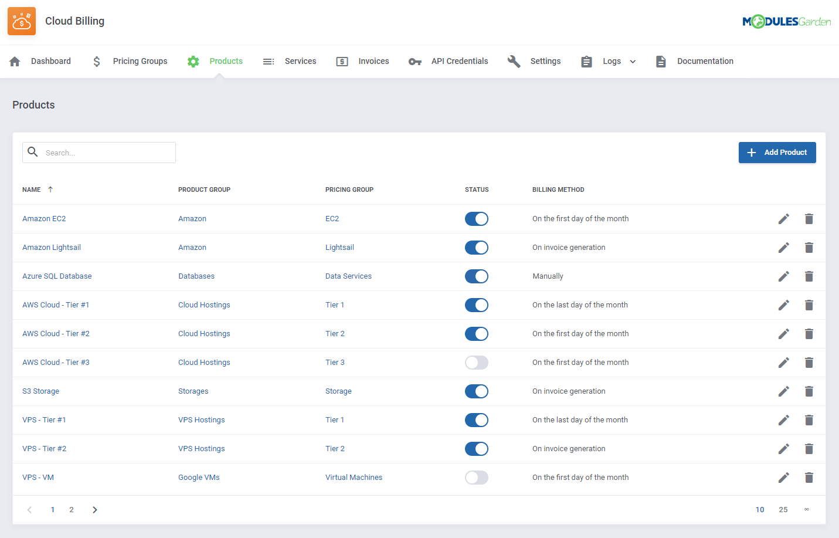Click the Logs clipboard icon

(x=586, y=61)
